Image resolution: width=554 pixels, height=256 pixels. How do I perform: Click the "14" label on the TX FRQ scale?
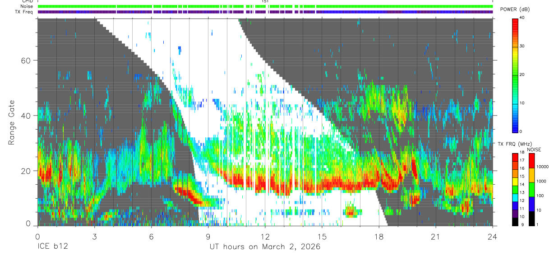click(522, 185)
